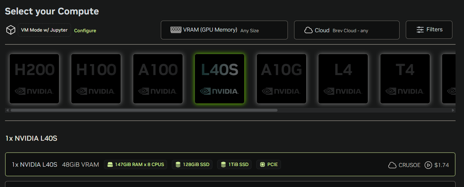Click the 1TiB SSD storage badge
Viewport: 464px width, 187px height.
(x=234, y=164)
